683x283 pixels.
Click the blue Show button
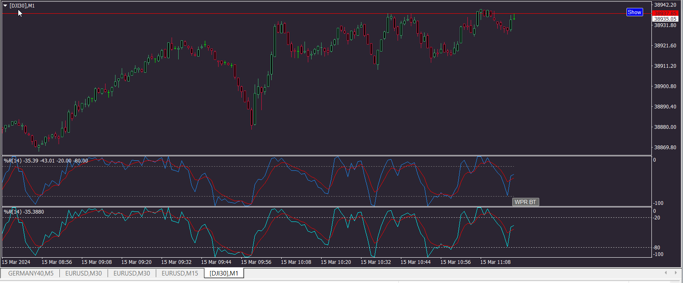(634, 12)
